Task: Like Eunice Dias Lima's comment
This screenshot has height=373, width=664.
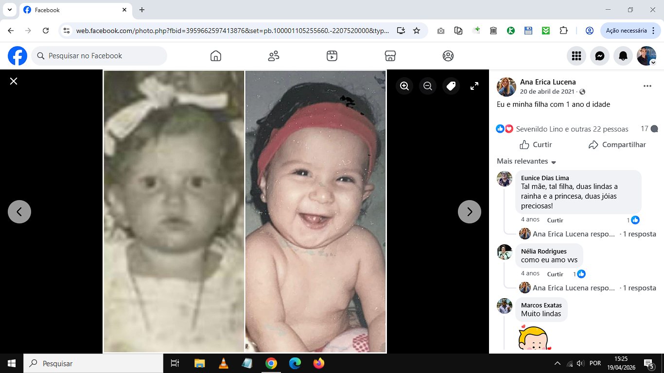Action: coord(555,220)
